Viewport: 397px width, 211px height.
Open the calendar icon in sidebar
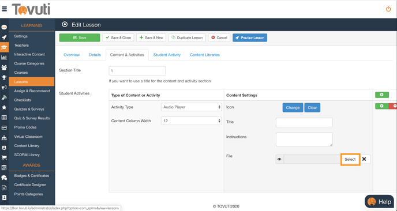pyautogui.click(x=4, y=168)
